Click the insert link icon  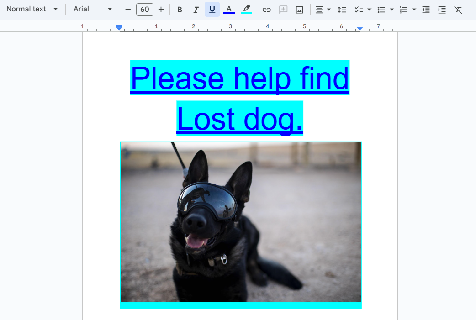(266, 10)
